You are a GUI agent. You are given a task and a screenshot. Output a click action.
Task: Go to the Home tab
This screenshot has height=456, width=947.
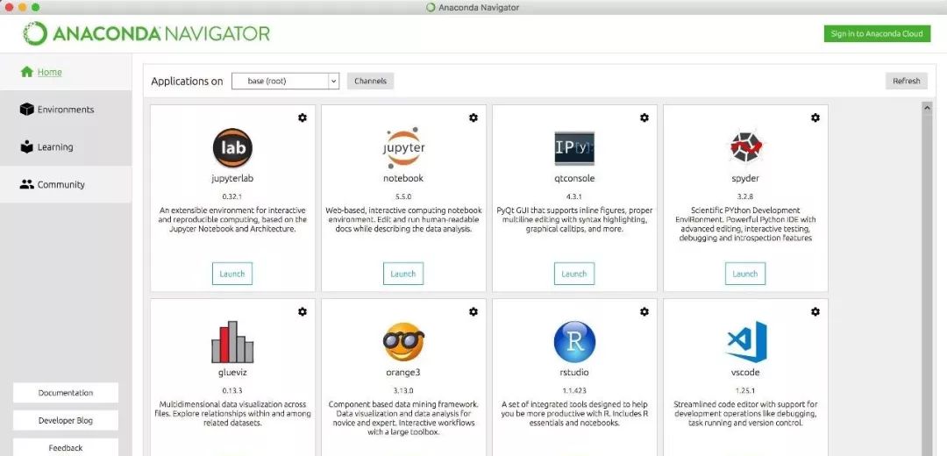tap(66, 72)
